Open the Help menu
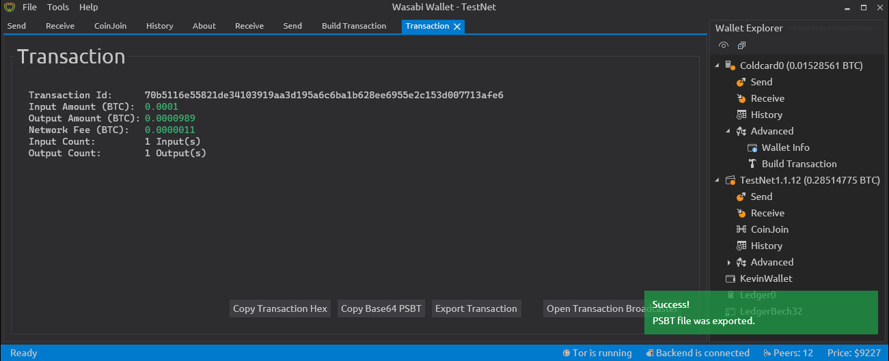The image size is (889, 361). [x=89, y=8]
